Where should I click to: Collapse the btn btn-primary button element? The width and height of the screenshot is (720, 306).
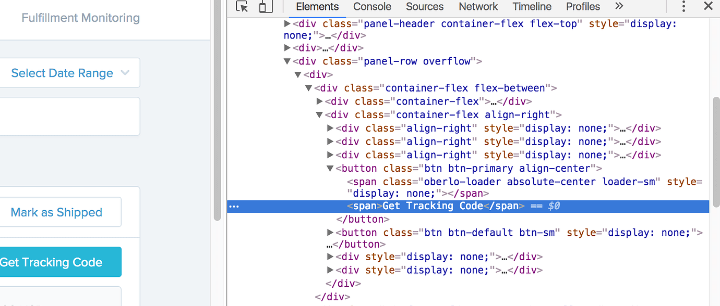330,168
